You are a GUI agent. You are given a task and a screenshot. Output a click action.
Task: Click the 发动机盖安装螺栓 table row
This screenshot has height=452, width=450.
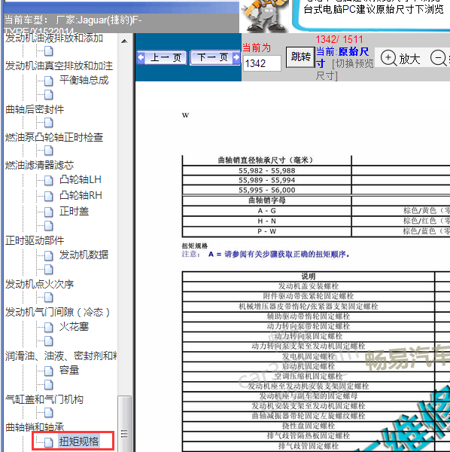pos(309,286)
